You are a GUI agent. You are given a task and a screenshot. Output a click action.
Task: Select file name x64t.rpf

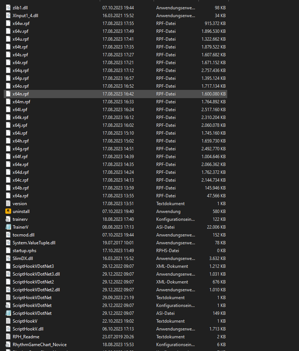click(x=20, y=47)
